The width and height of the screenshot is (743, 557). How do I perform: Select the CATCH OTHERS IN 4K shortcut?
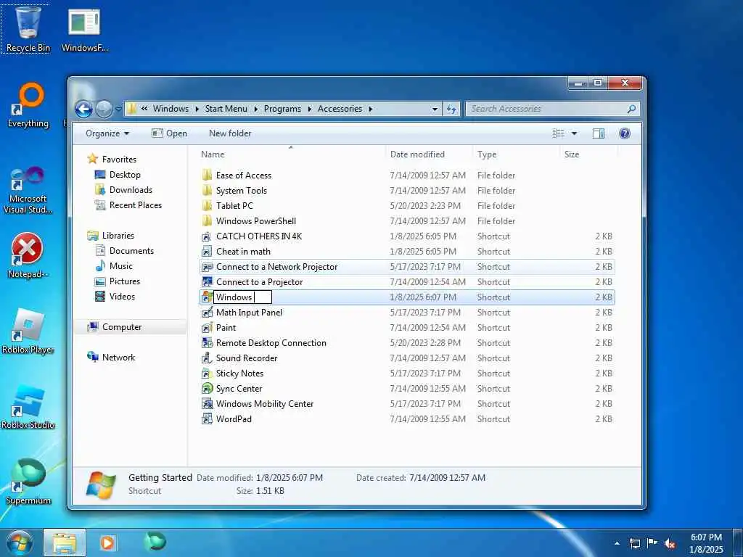tap(259, 236)
